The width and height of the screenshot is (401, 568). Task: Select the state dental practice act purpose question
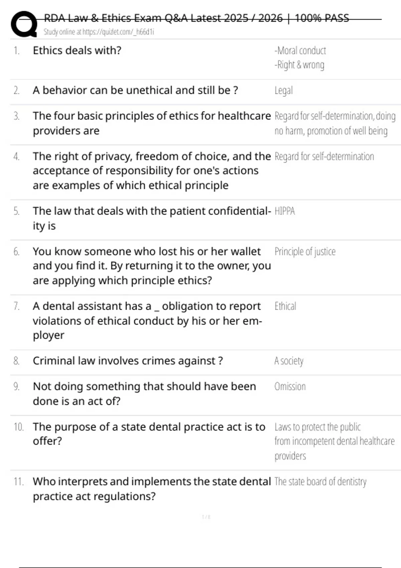pos(149,434)
